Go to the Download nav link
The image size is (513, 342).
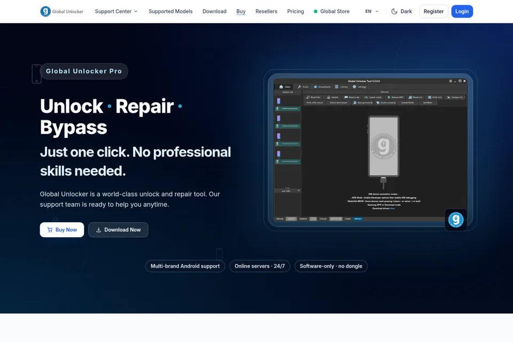pyautogui.click(x=214, y=11)
